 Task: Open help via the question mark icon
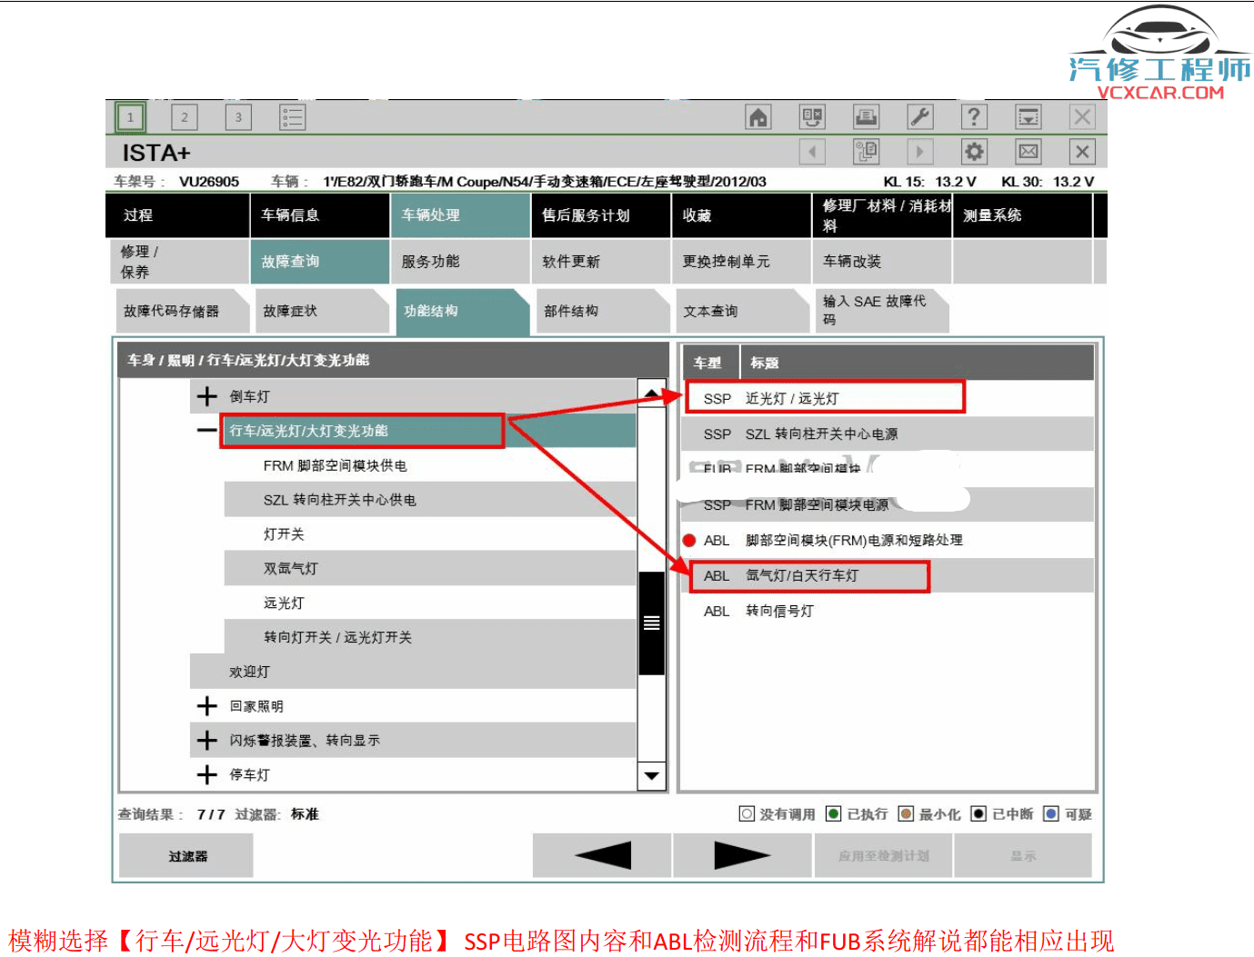tap(974, 116)
